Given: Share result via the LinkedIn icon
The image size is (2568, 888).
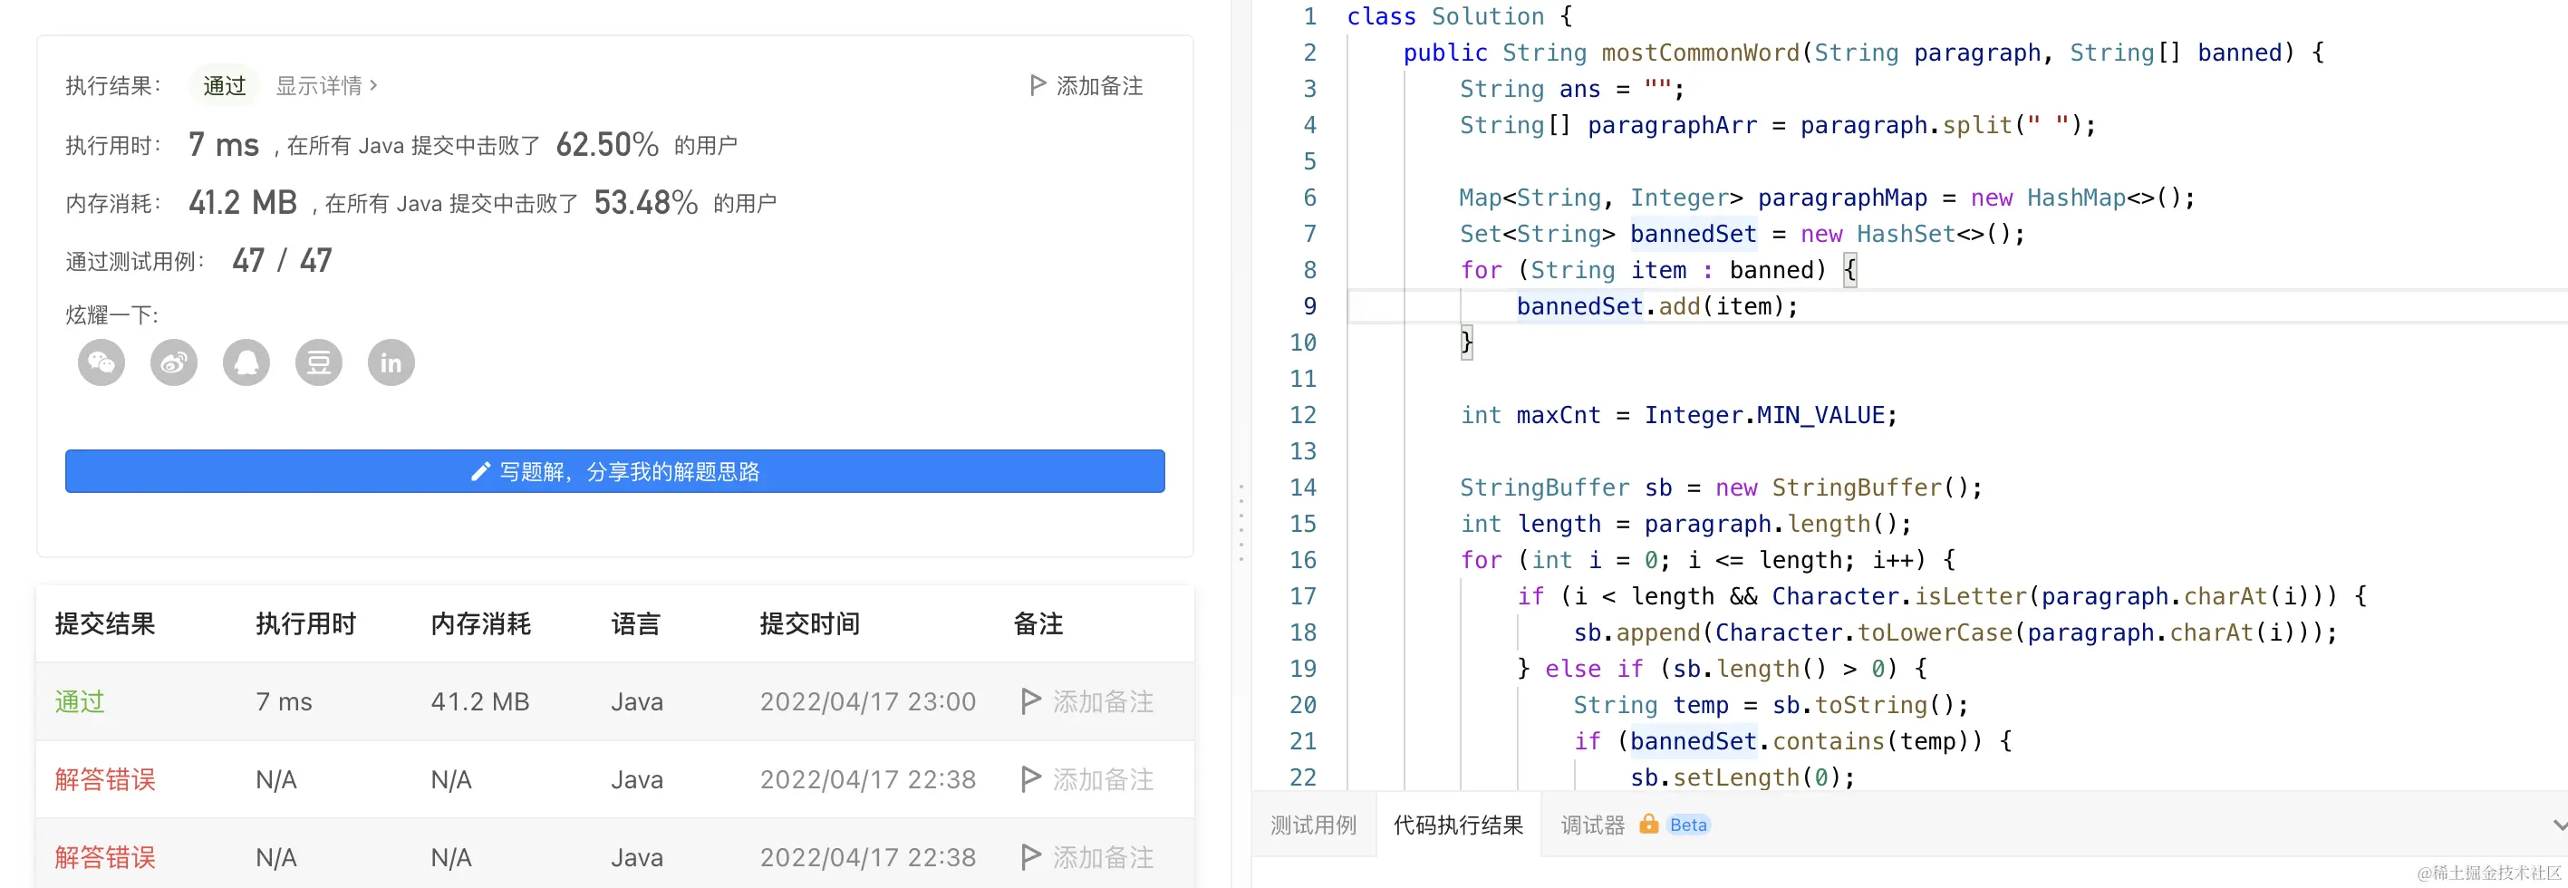Looking at the screenshot, I should point(391,362).
